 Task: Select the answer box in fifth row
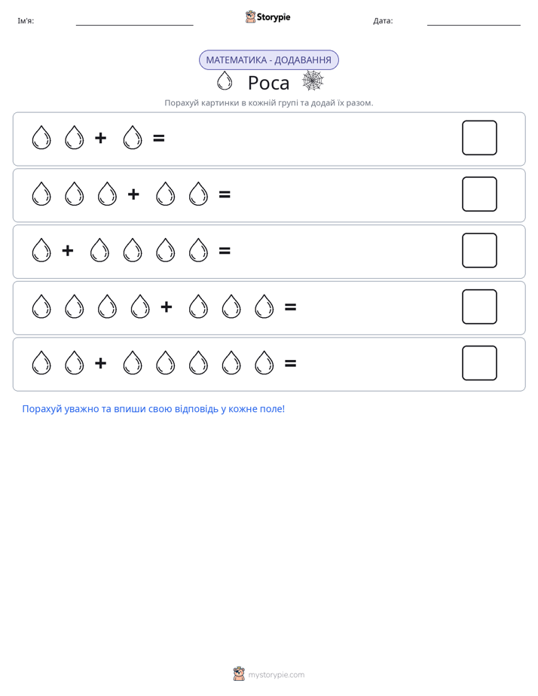(479, 363)
